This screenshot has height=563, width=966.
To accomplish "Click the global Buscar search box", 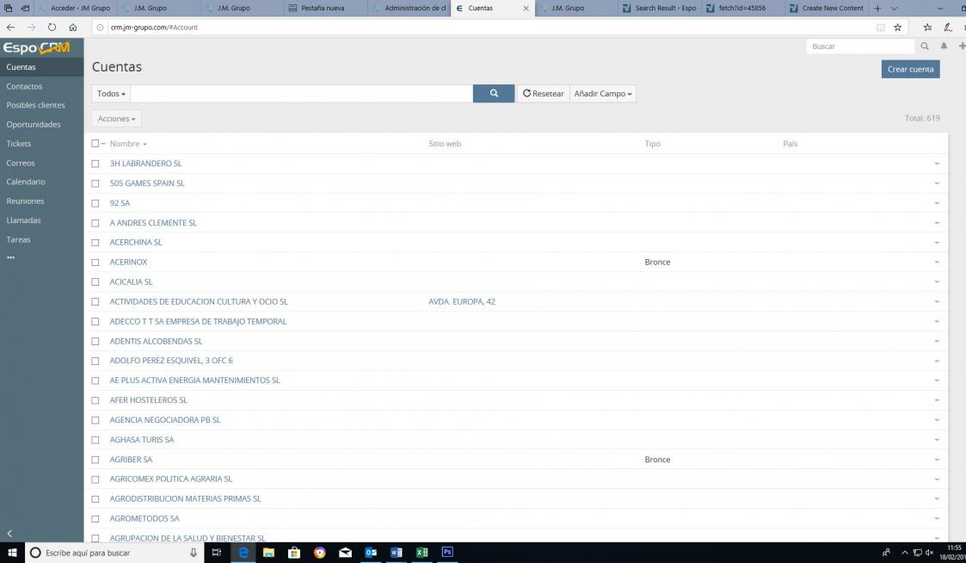I will tap(860, 46).
